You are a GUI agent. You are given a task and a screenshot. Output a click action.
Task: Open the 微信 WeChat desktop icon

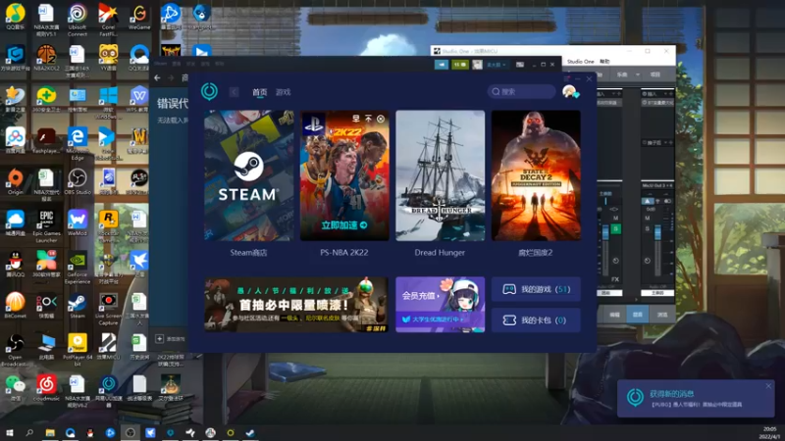16,388
